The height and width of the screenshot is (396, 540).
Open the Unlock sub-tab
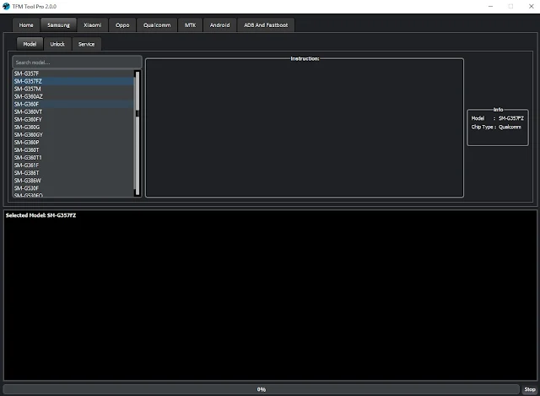pyautogui.click(x=57, y=44)
